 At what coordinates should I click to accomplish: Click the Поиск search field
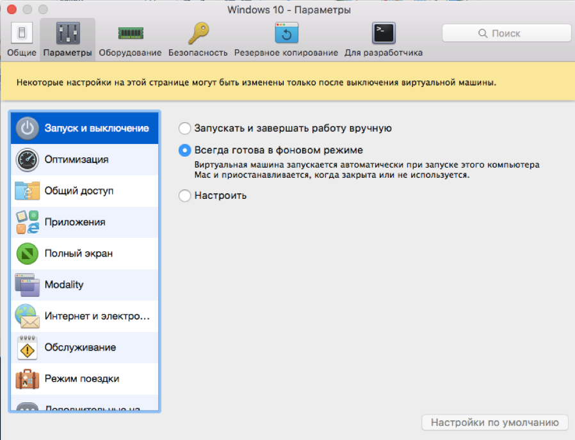click(506, 33)
